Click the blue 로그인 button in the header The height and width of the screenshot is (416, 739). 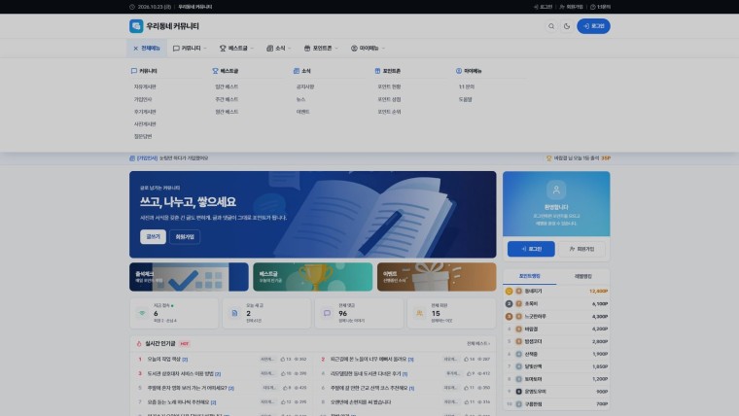pyautogui.click(x=593, y=26)
